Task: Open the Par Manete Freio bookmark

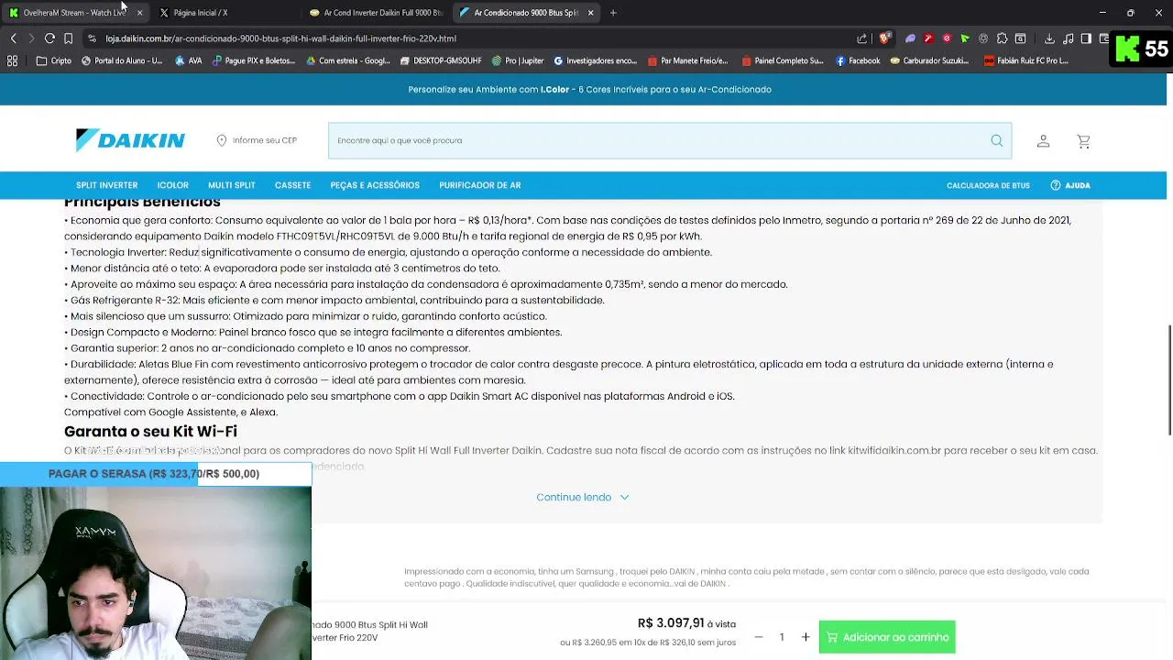Action: click(687, 60)
